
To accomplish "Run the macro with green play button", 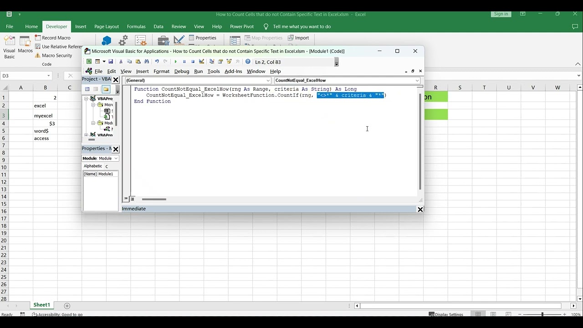I will click(x=175, y=61).
